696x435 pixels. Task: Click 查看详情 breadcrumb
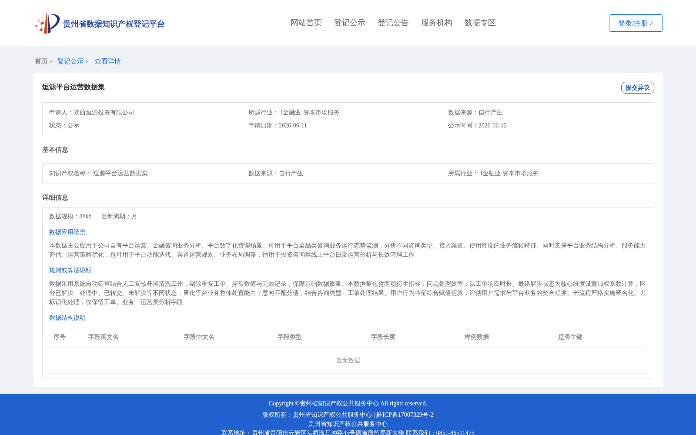tap(108, 61)
